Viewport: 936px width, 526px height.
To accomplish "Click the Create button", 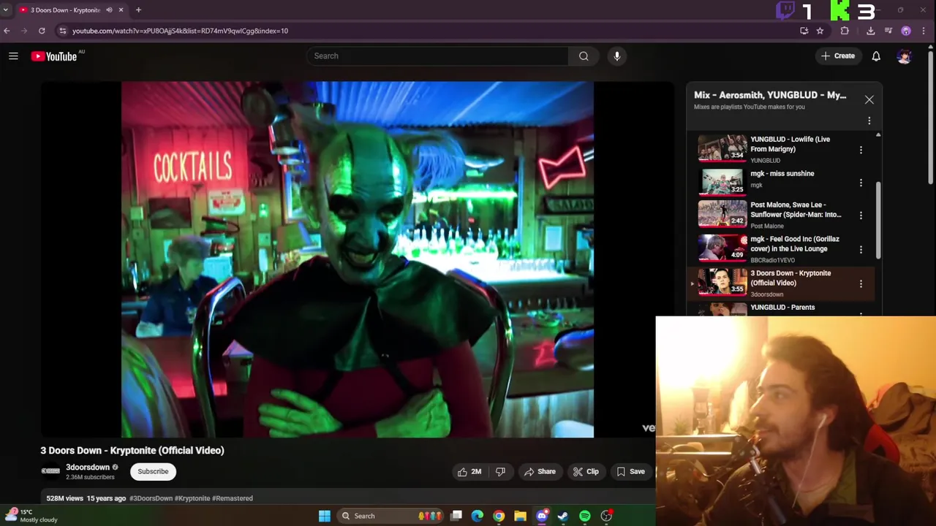I will (x=838, y=56).
